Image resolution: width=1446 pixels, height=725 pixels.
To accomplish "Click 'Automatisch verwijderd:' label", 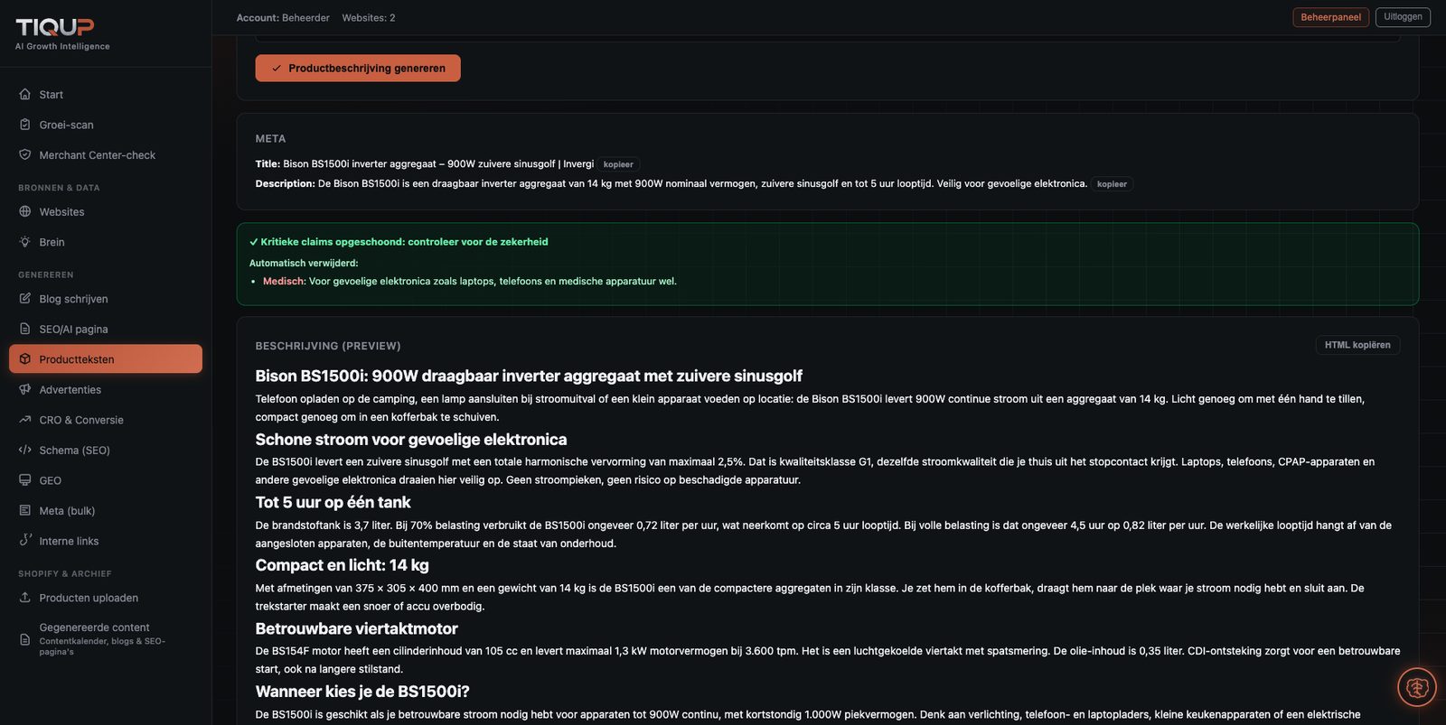I will [x=304, y=263].
